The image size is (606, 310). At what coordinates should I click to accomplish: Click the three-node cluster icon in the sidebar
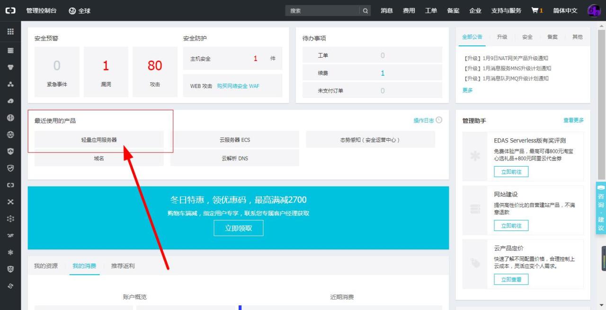[10, 84]
